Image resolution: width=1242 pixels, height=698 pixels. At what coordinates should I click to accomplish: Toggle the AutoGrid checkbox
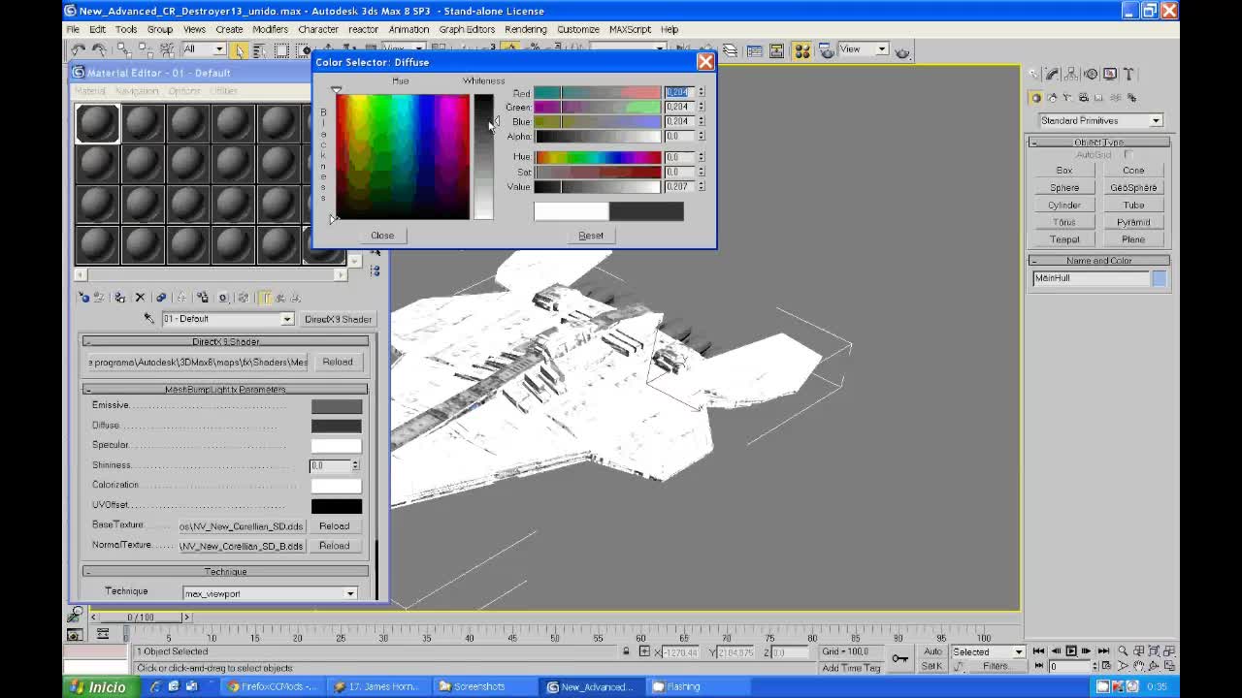point(1128,154)
